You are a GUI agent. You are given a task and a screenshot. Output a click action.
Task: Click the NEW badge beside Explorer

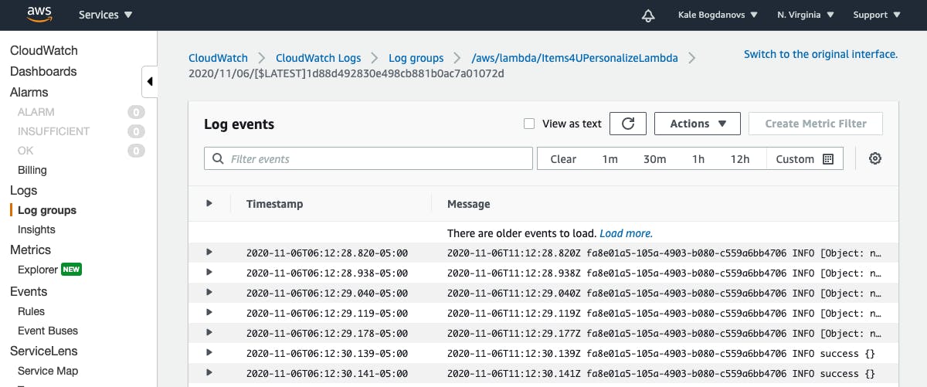71,270
